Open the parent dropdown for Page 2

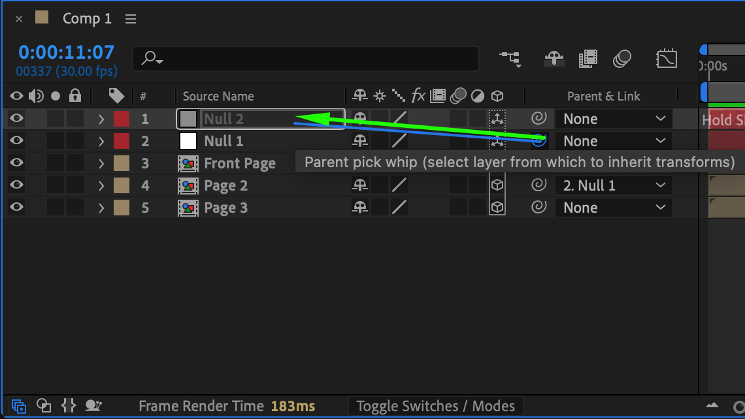pos(614,185)
